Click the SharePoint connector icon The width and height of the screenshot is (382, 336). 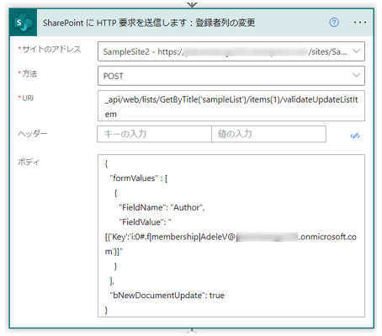(24, 23)
